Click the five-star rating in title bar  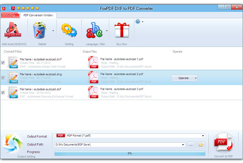click(x=28, y=8)
